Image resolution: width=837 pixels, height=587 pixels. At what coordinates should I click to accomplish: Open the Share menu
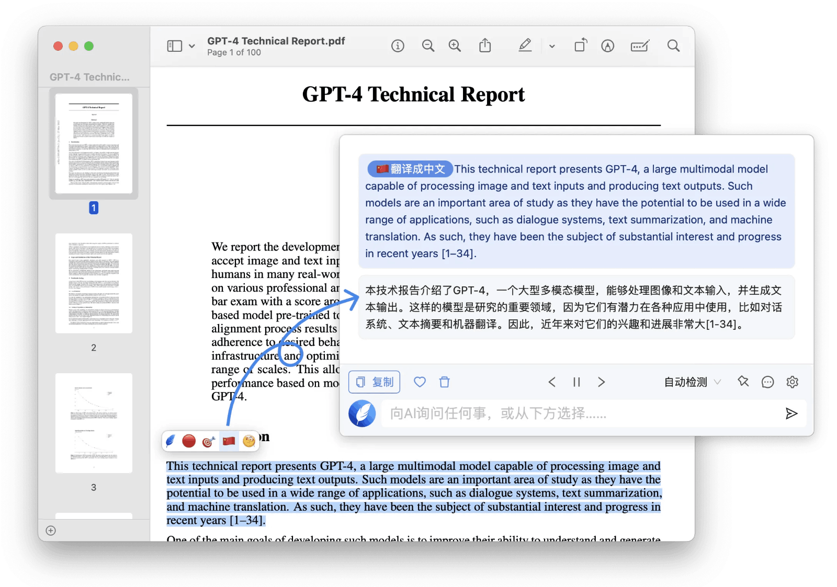[x=485, y=45]
